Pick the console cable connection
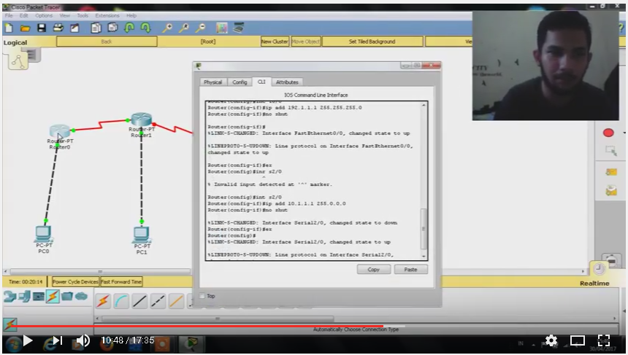The width and height of the screenshot is (628, 355). pos(121,300)
